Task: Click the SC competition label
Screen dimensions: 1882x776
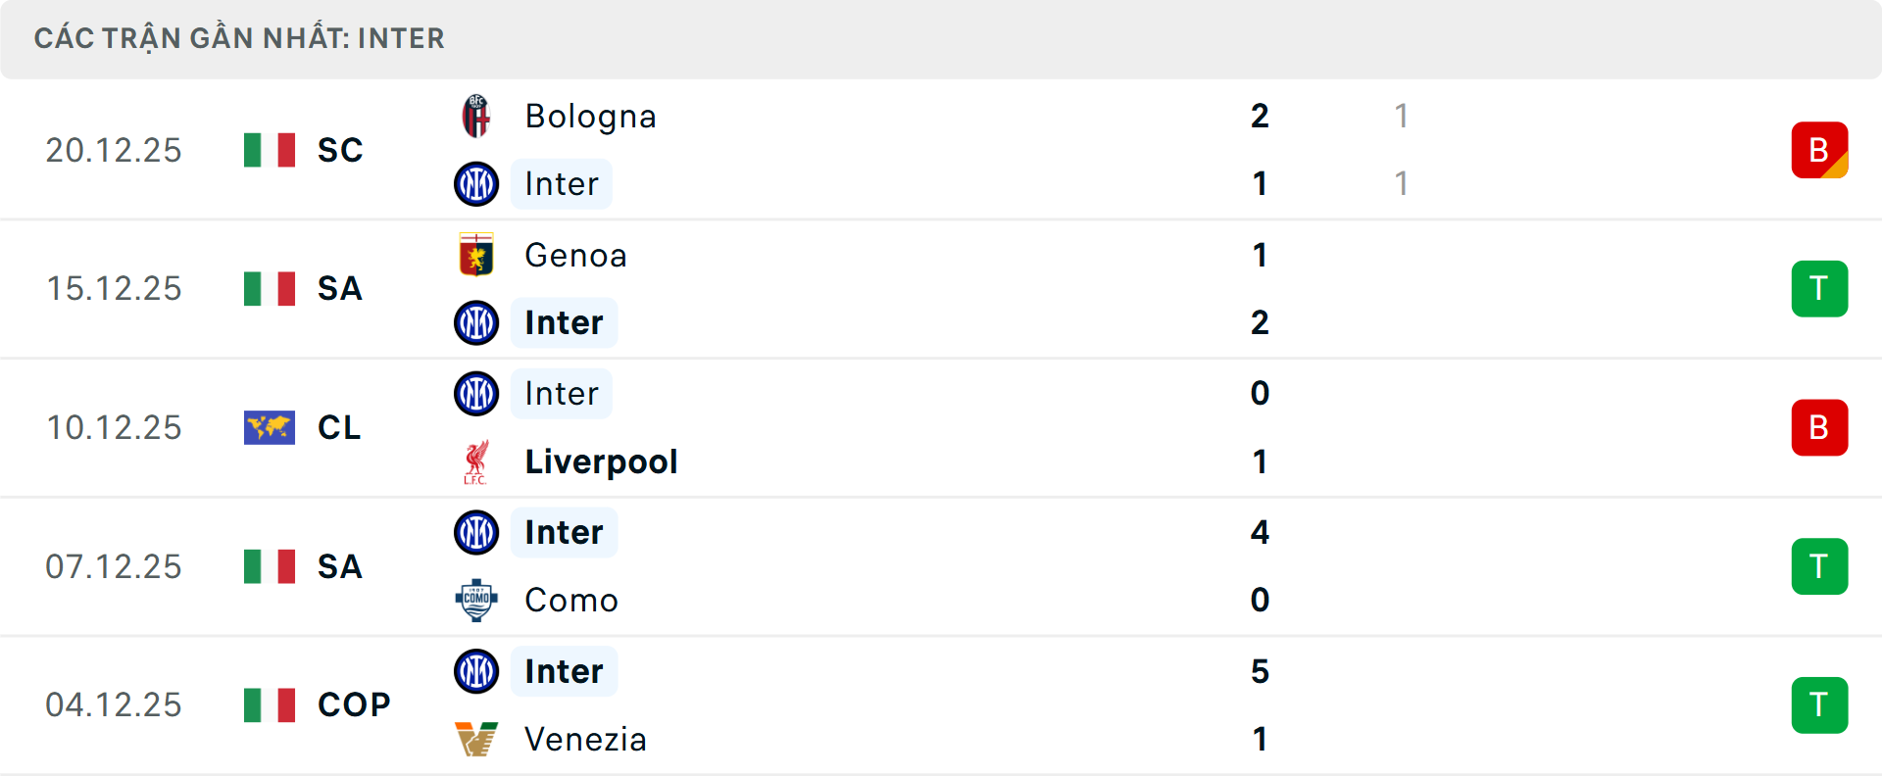Action: click(340, 150)
